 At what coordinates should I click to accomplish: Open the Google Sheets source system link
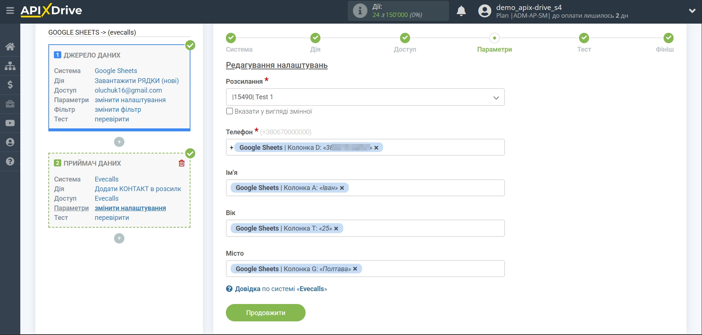point(116,71)
